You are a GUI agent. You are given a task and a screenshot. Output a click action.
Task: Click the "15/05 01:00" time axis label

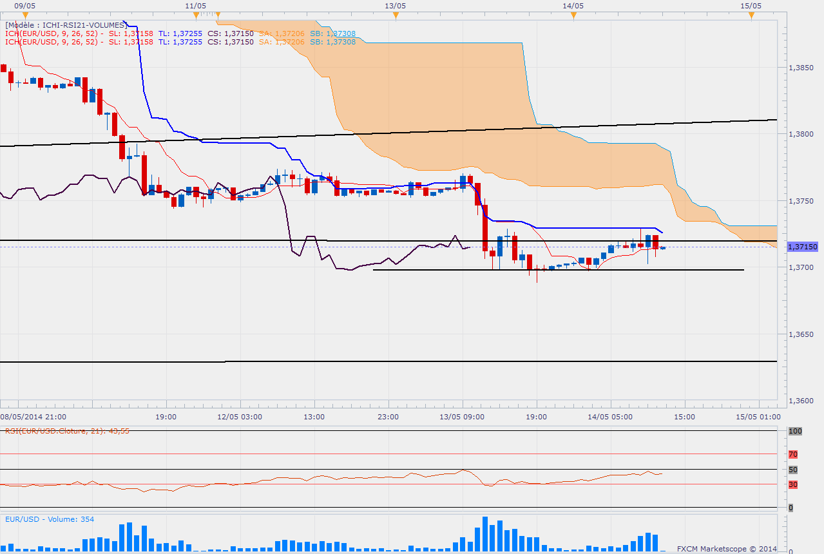pos(758,417)
